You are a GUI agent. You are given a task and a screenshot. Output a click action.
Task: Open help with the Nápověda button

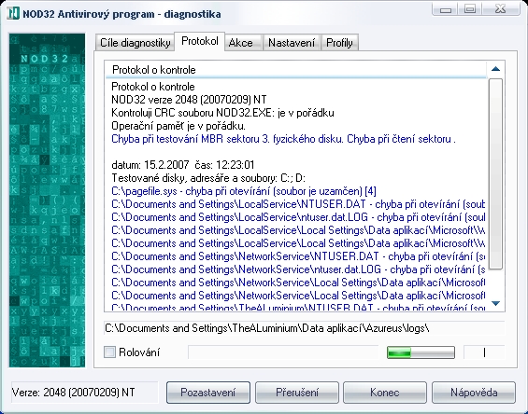[474, 393]
